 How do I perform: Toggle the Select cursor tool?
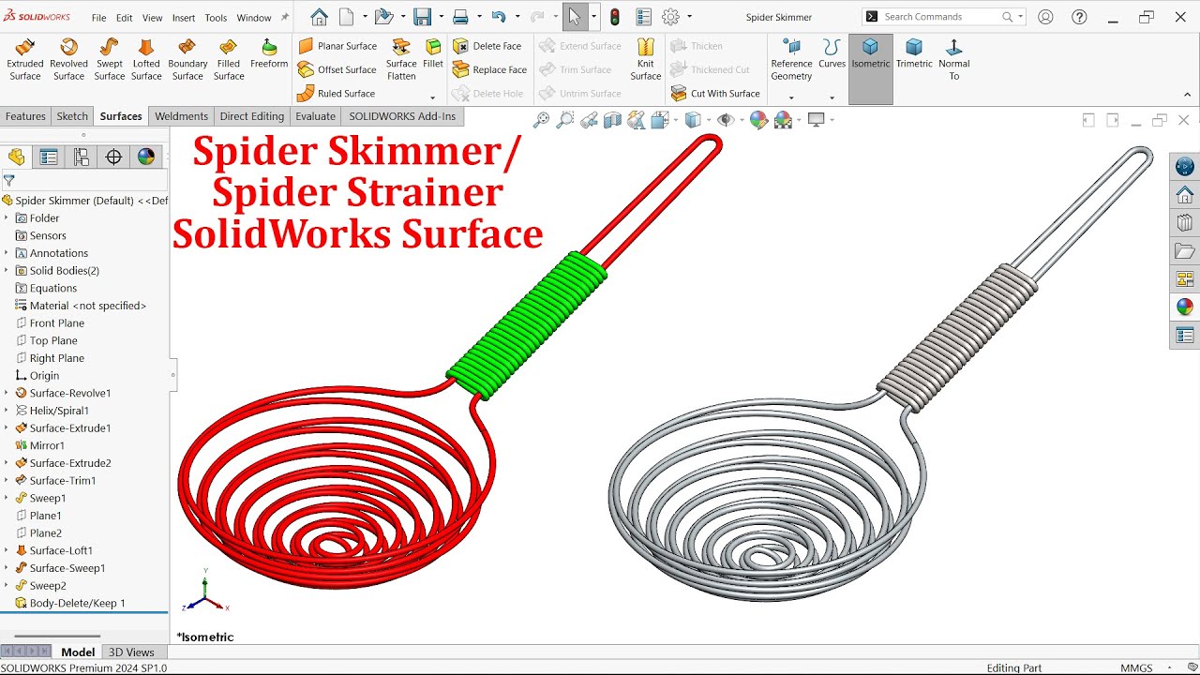574,17
